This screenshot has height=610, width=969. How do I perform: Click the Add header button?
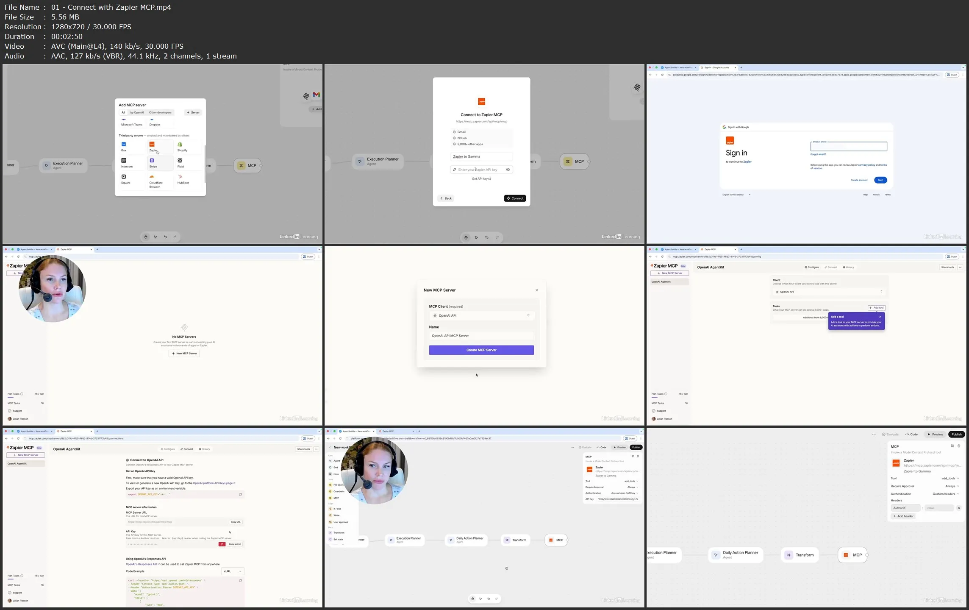[903, 516]
